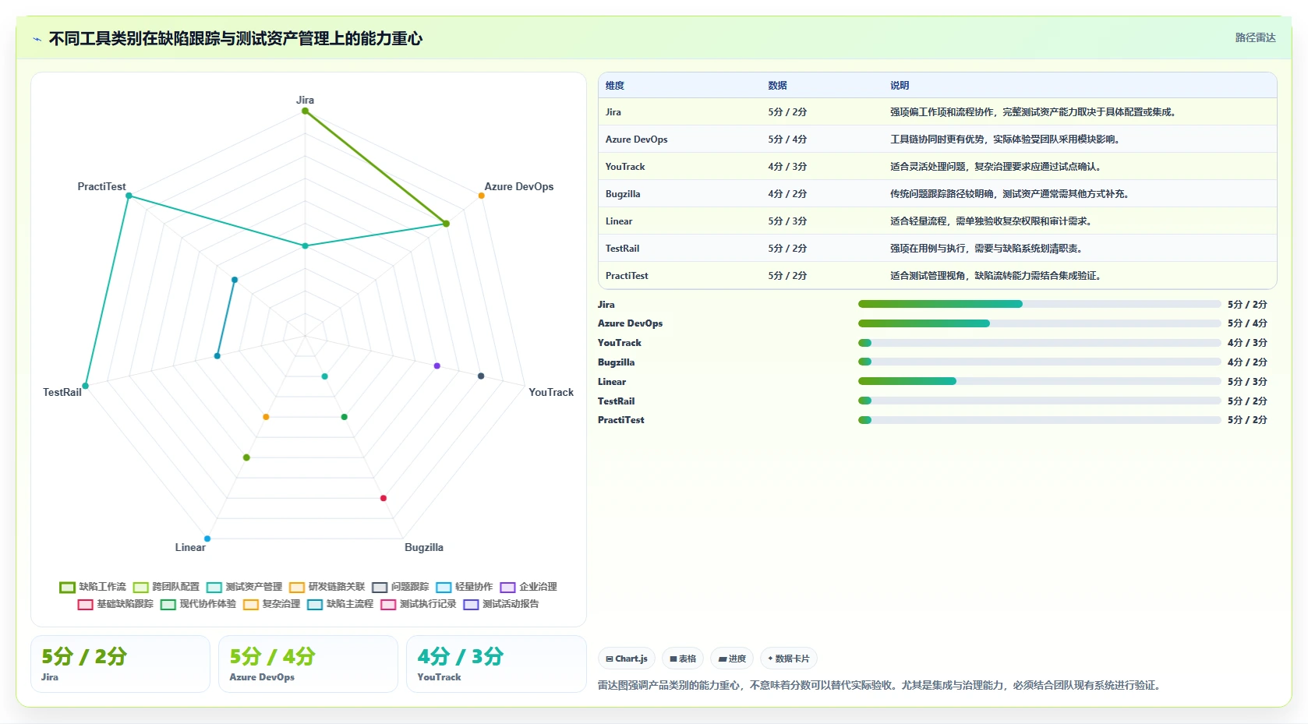Click the Linear progress bar
The width and height of the screenshot is (1308, 724).
(1039, 381)
